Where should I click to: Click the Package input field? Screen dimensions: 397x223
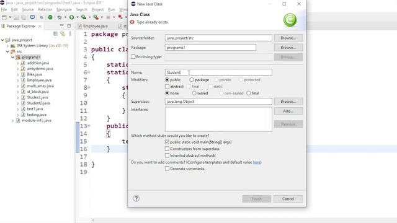pyautogui.click(x=210, y=48)
